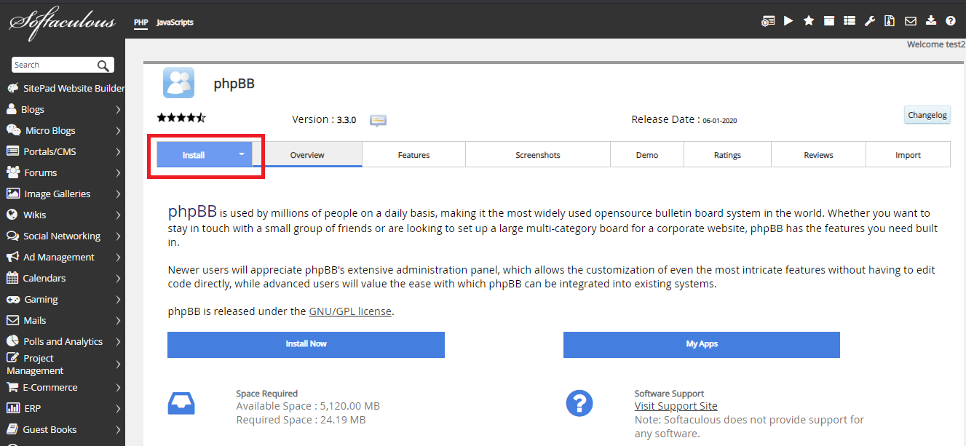The image size is (966, 446).
Task: Click the Release Date 06-01-2020 text
Action: tap(684, 119)
